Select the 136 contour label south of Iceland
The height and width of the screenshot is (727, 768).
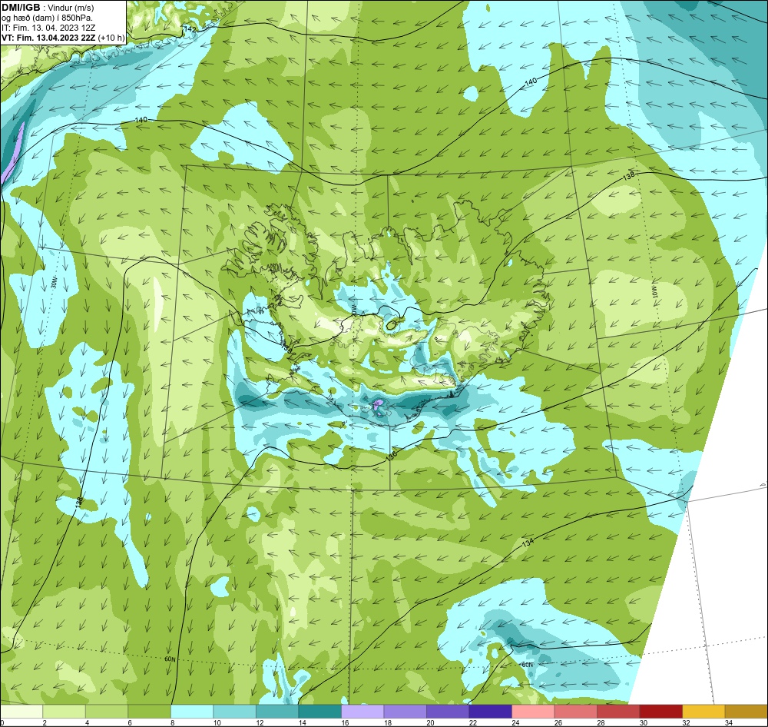tap(391, 456)
